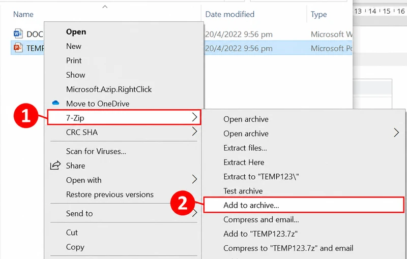Screen dimensions: 407x259
Task: Choose New in the context menu
Action: click(74, 46)
